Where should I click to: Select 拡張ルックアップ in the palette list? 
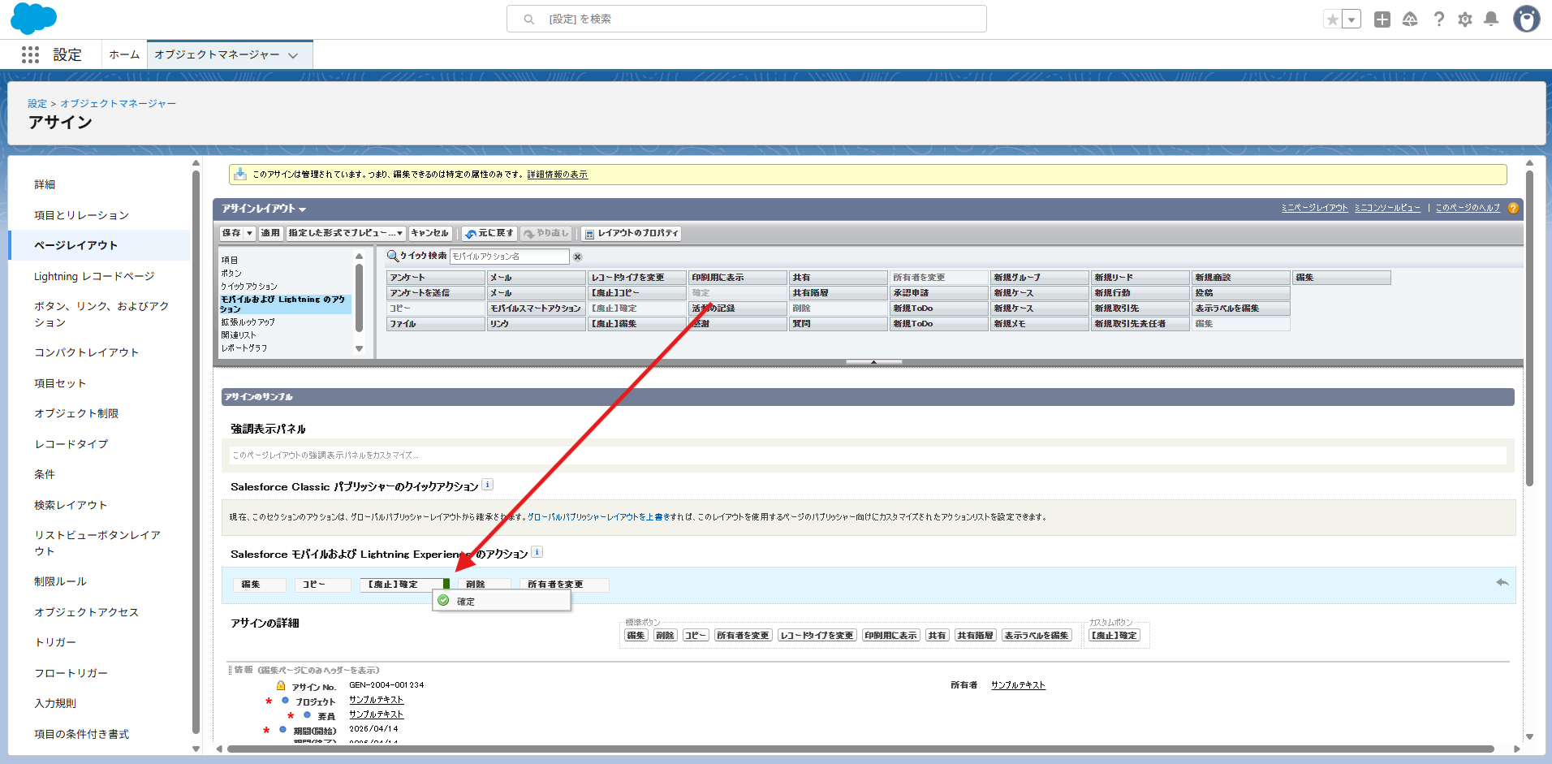tap(248, 322)
